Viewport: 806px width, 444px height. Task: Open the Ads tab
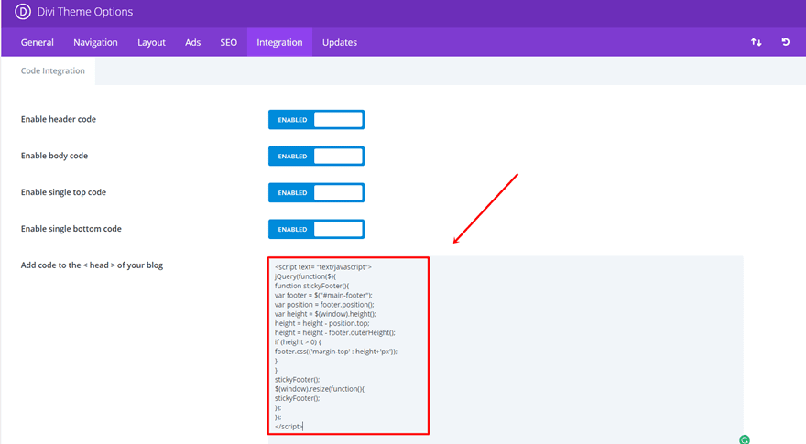coord(192,42)
